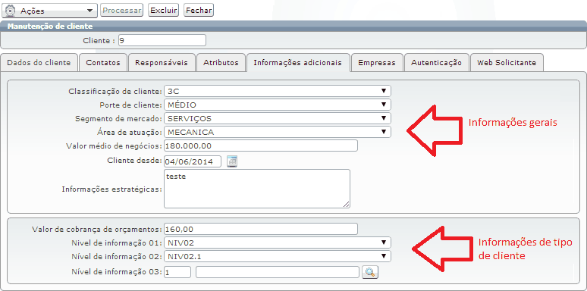
Task: Click into Informações estratégicas text area
Action: coord(257,189)
